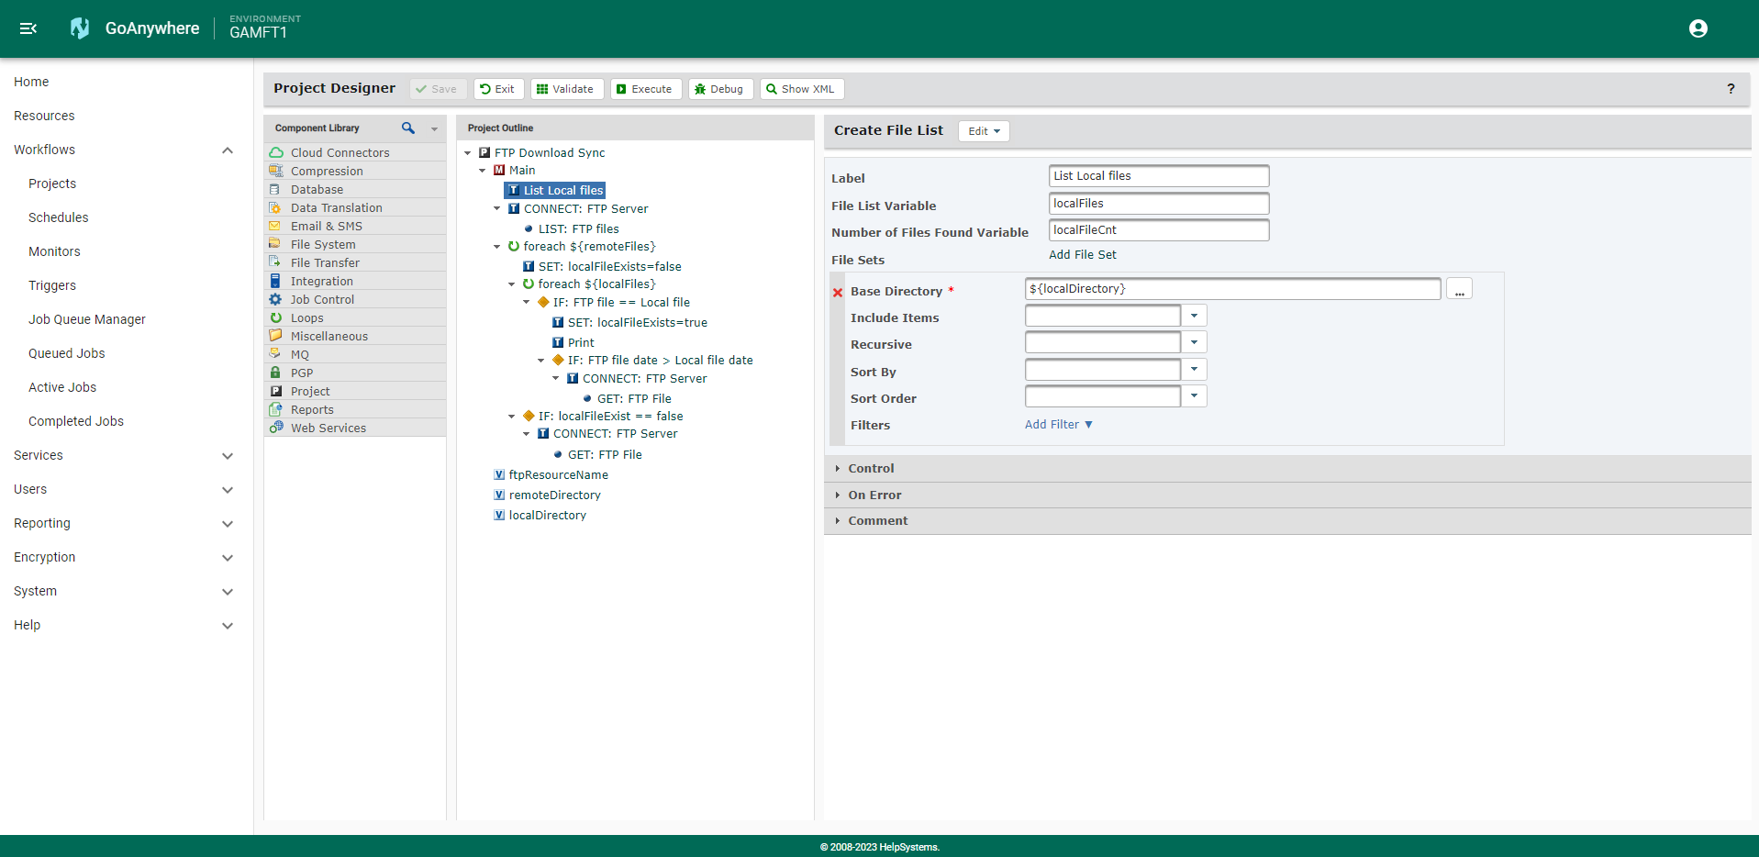Screen dimensions: 1759x857
Task: Collapse the foreach ${remoteFiles} tree node
Action: tap(497, 246)
